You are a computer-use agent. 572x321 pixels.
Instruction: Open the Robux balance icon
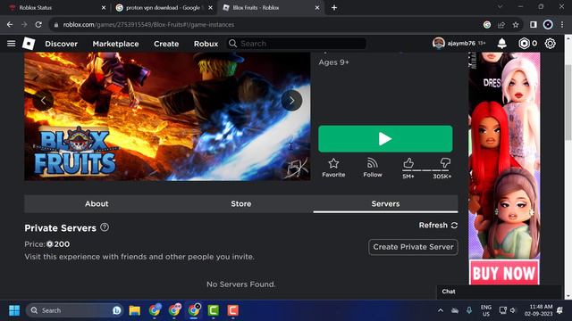pos(524,44)
